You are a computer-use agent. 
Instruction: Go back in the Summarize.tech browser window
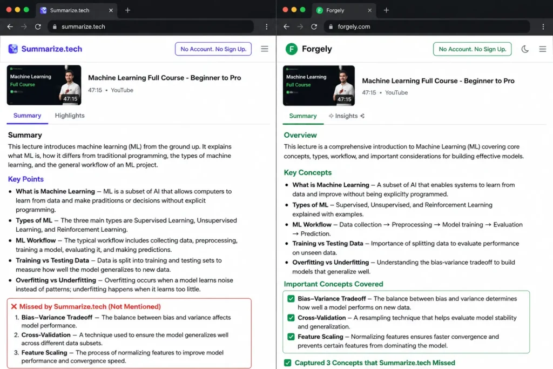[10, 27]
